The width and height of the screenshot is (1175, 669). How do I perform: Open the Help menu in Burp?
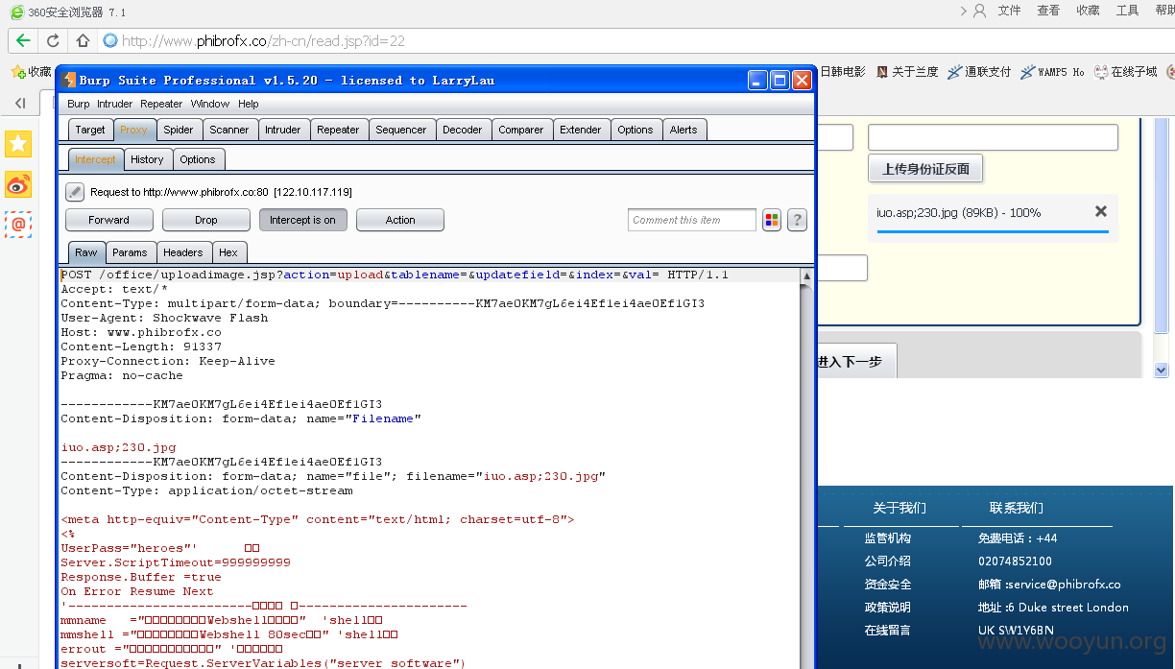point(249,104)
